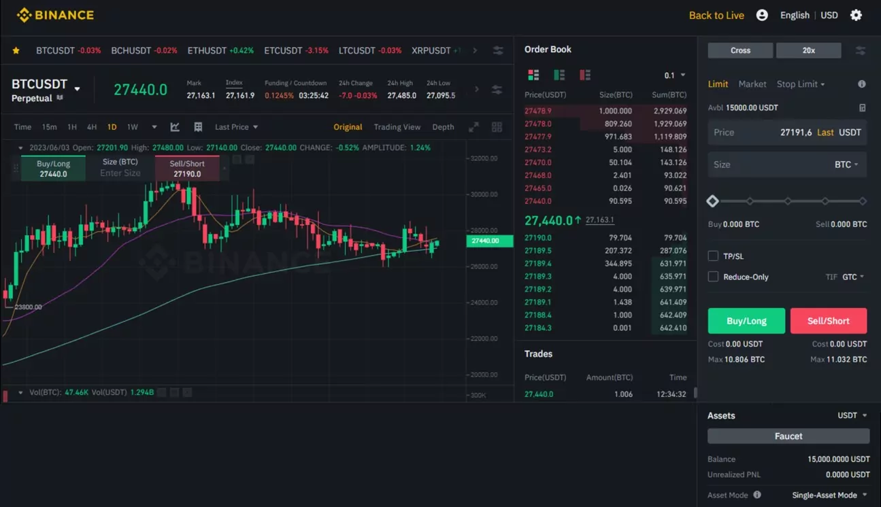Show both bids and asks in order book

[x=533, y=75]
